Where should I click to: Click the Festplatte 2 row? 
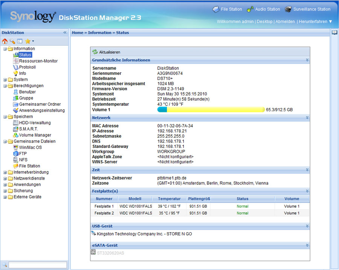(x=200, y=213)
